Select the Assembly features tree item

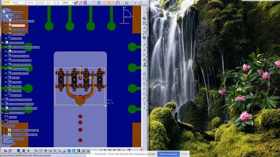pos(16,139)
